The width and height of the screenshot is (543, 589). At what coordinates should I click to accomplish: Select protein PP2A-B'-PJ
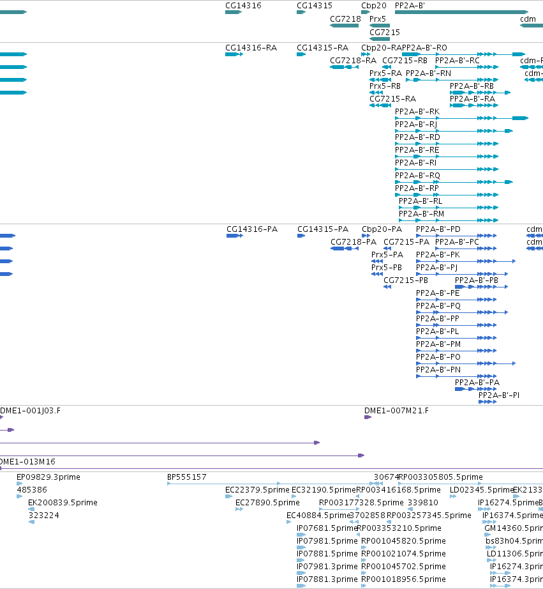click(437, 268)
